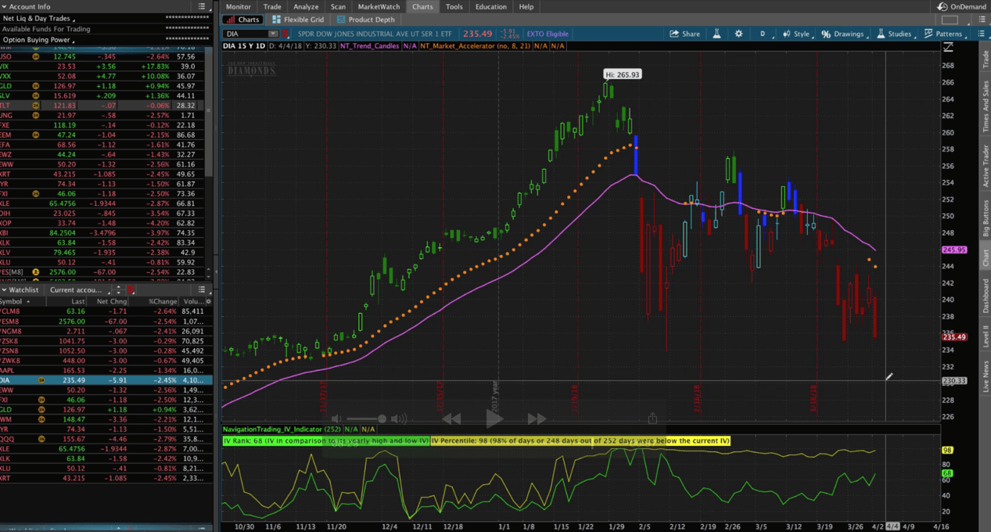This screenshot has width=991, height=532.
Task: Open the watchlist column settings gear
Action: click(x=208, y=301)
